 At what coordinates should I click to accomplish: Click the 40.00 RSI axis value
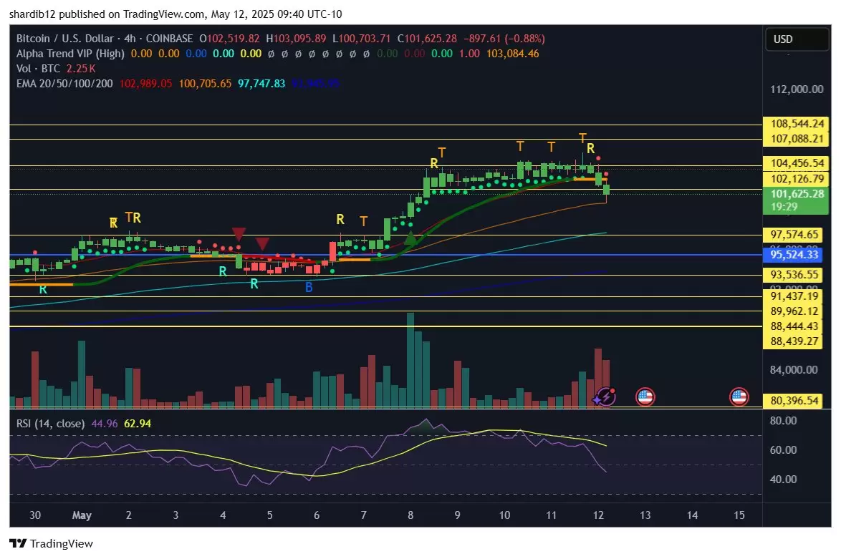click(783, 479)
